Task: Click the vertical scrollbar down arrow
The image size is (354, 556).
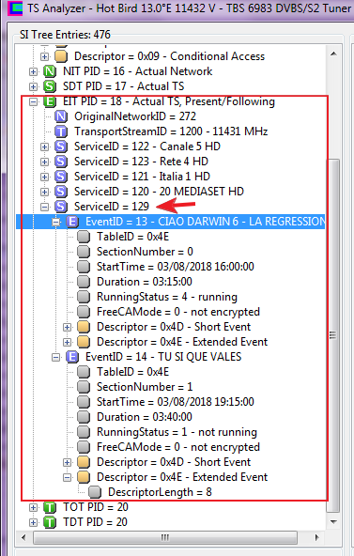Action: [333, 521]
